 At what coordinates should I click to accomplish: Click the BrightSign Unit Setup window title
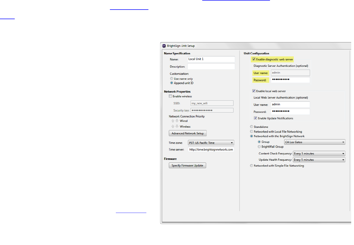[x=181, y=46]
